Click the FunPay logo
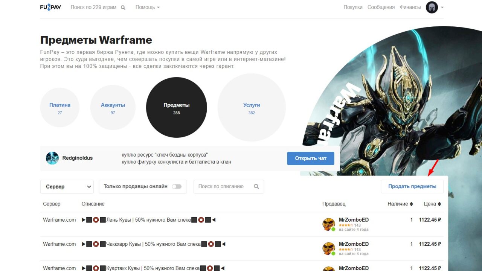 point(50,7)
